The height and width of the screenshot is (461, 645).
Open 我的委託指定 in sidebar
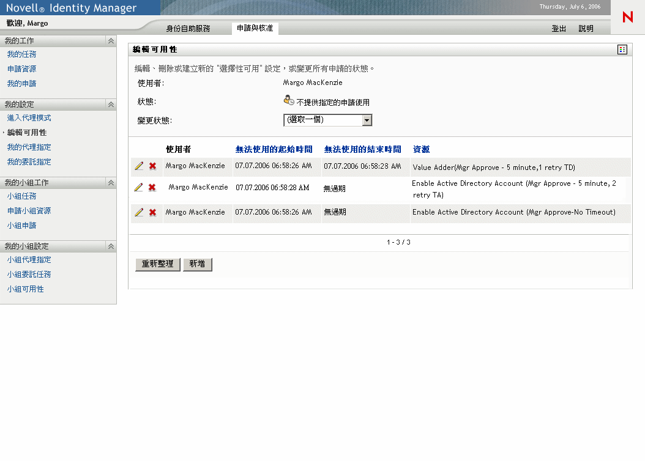(29, 162)
